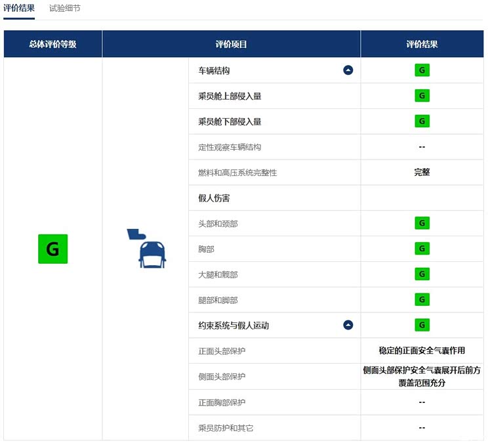Select the 乘员防护和其它 row label

coord(226,428)
